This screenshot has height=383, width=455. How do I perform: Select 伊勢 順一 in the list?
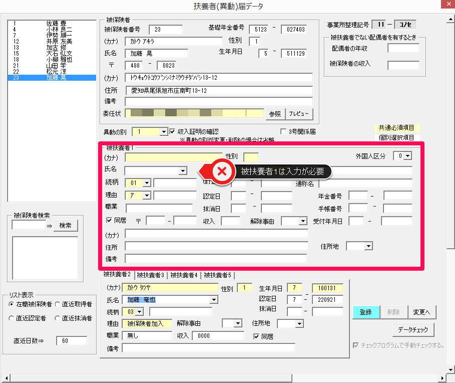[x=52, y=36]
